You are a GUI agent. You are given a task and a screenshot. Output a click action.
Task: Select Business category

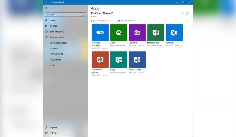[x=54, y=48]
